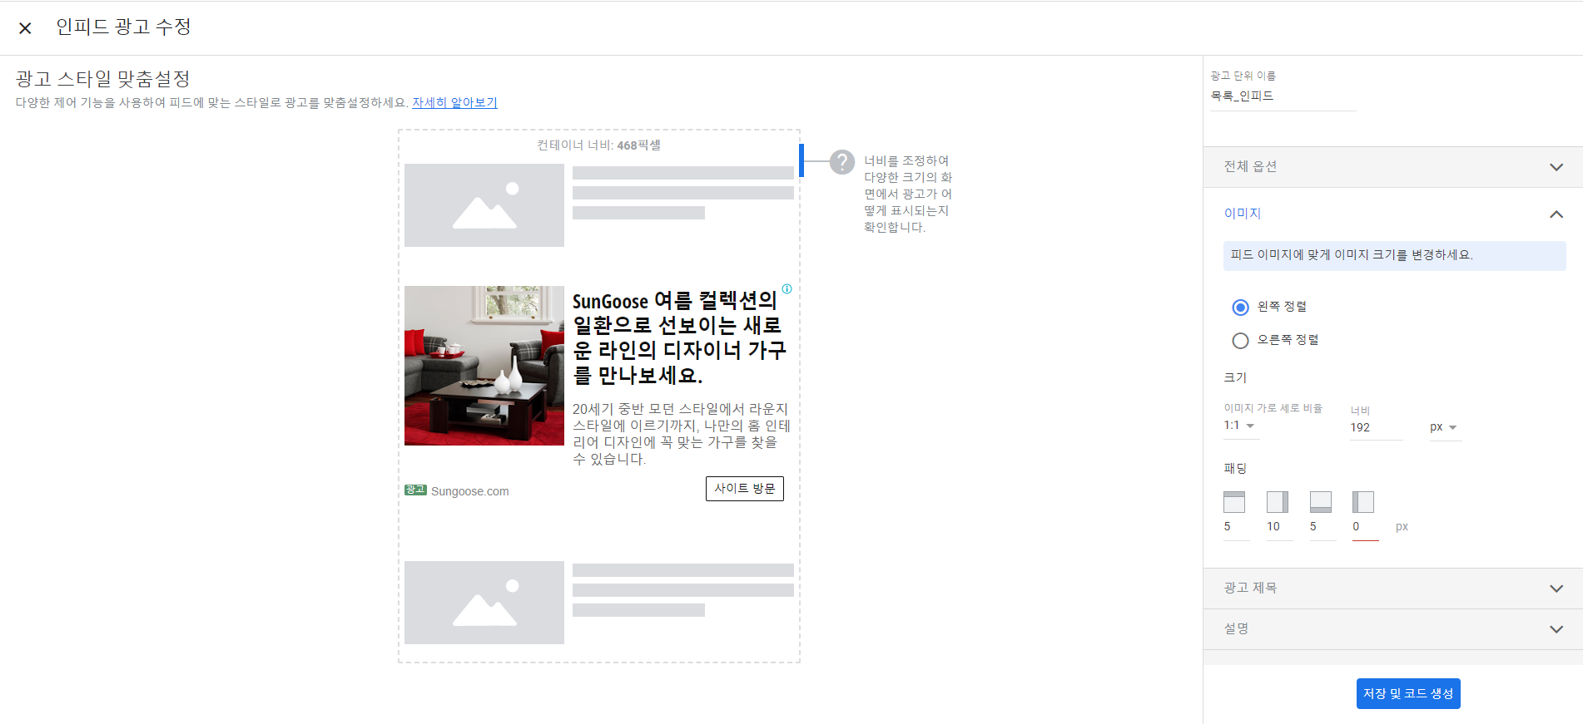This screenshot has height=724, width=1583.
Task: Click the top placeholder feed image
Action: (x=484, y=205)
